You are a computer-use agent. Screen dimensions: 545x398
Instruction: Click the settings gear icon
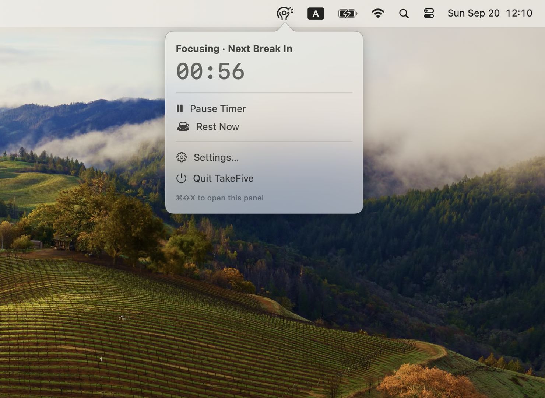182,157
